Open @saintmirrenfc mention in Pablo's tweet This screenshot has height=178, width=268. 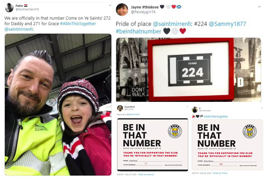click(19, 29)
